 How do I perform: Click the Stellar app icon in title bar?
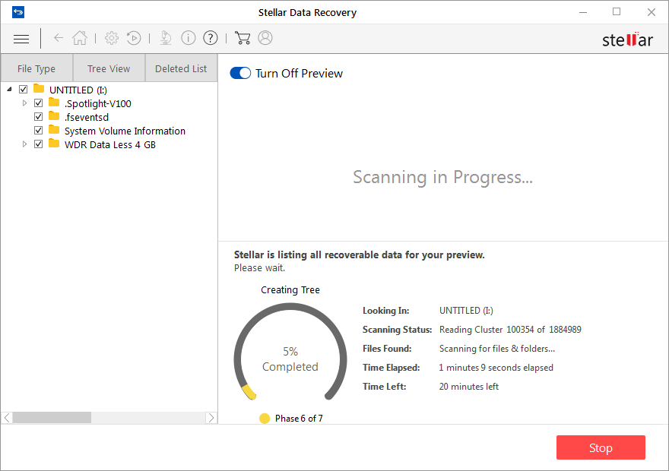point(18,12)
